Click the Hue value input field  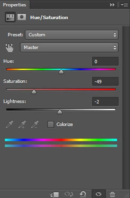click(105, 61)
